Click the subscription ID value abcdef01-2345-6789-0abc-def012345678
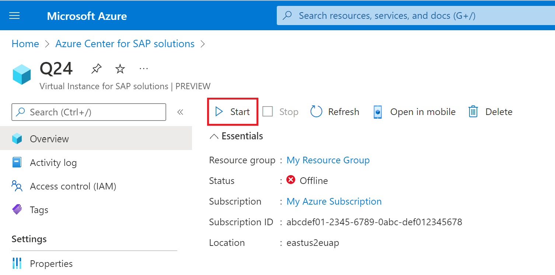This screenshot has height=275, width=555. [x=374, y=222]
